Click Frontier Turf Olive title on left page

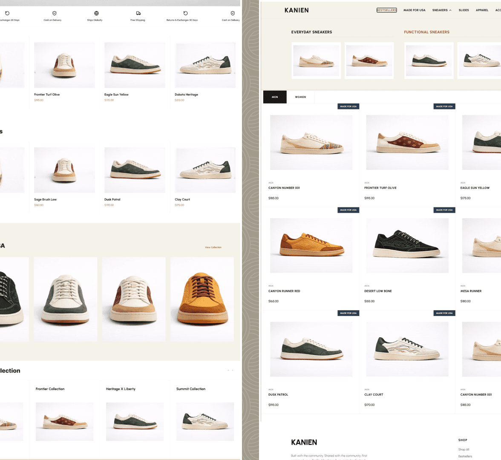(47, 95)
